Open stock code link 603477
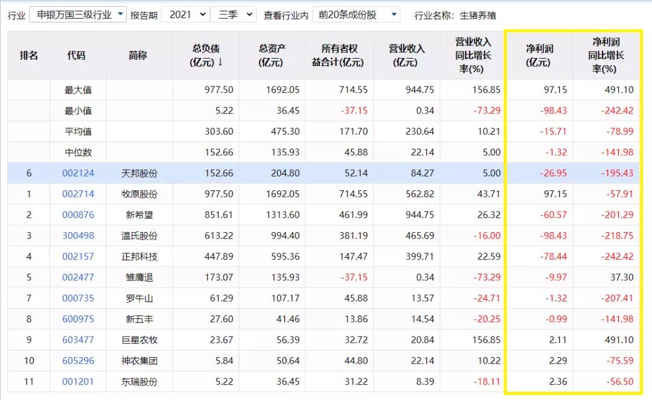Viewport: 652px width, 400px height. coord(78,340)
